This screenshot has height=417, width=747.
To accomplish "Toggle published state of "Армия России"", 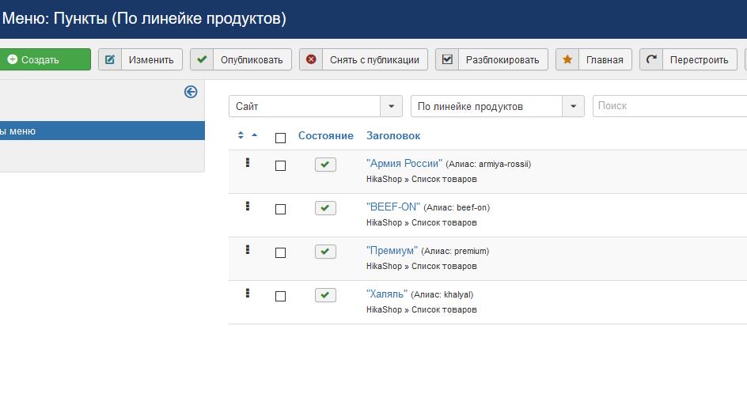I will (325, 165).
